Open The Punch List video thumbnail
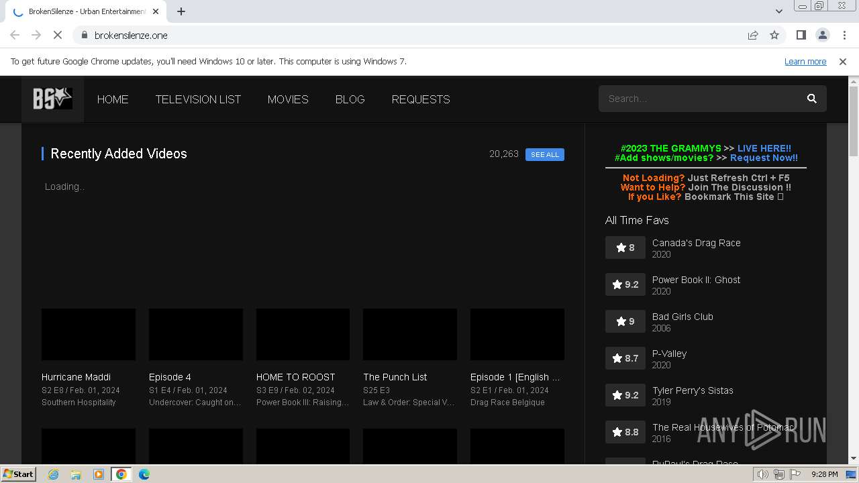The image size is (859, 483). [410, 334]
